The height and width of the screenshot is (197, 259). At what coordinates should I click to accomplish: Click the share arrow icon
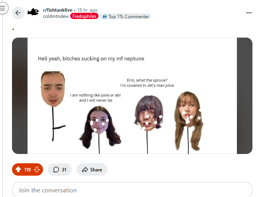pyautogui.click(x=85, y=169)
